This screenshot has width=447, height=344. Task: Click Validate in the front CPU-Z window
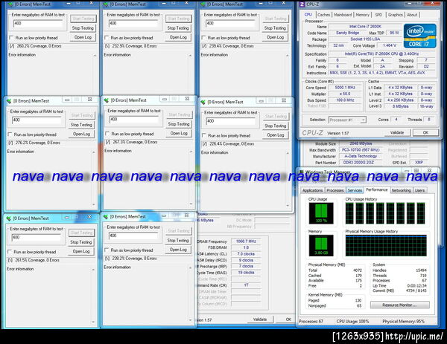tap(397, 132)
